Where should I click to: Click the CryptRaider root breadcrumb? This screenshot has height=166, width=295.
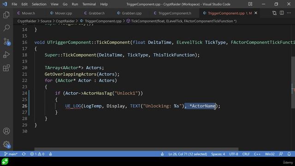pyautogui.click(x=27, y=21)
